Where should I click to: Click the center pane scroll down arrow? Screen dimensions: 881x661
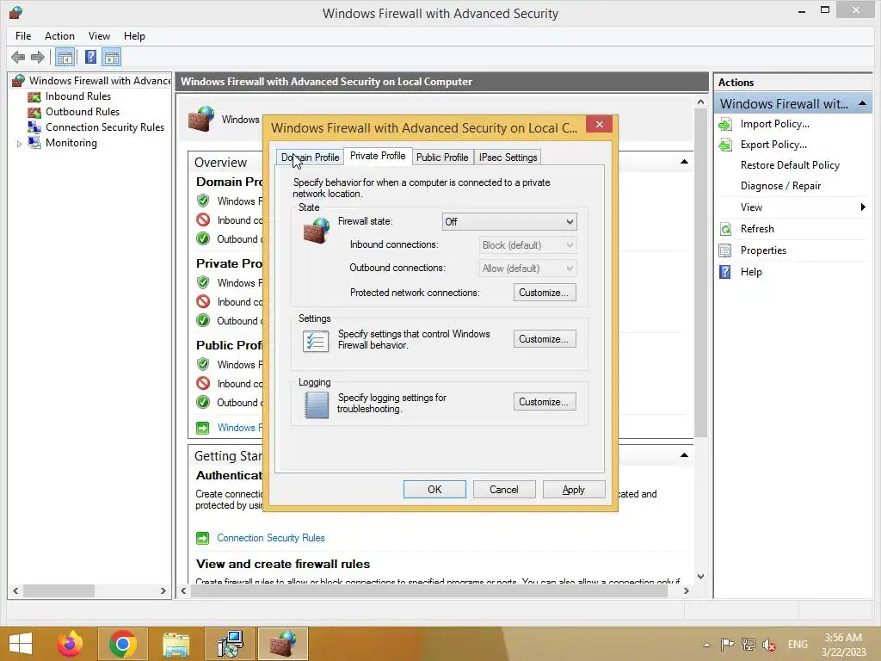pyautogui.click(x=700, y=576)
